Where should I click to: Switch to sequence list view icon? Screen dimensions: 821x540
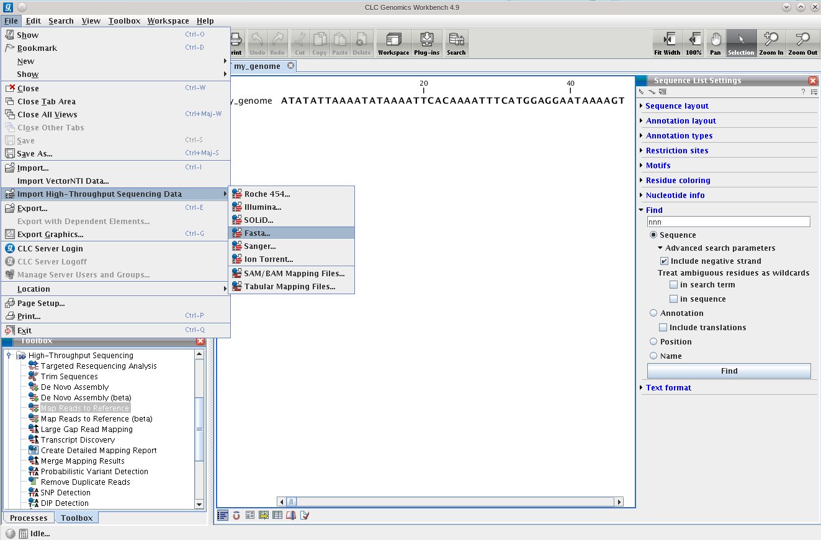(x=223, y=515)
